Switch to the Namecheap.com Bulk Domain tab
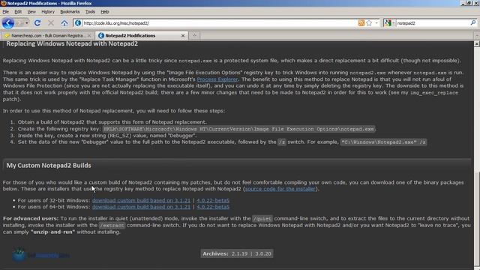The image size is (480, 270). click(47, 35)
